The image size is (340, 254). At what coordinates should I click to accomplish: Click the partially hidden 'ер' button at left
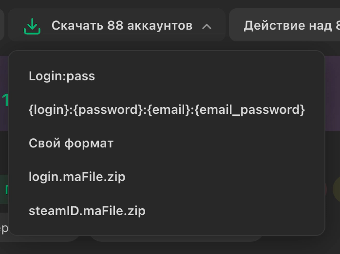[4, 228]
